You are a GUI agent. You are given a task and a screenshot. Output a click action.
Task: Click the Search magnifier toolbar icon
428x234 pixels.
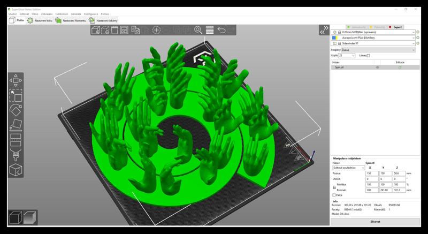click(x=198, y=30)
